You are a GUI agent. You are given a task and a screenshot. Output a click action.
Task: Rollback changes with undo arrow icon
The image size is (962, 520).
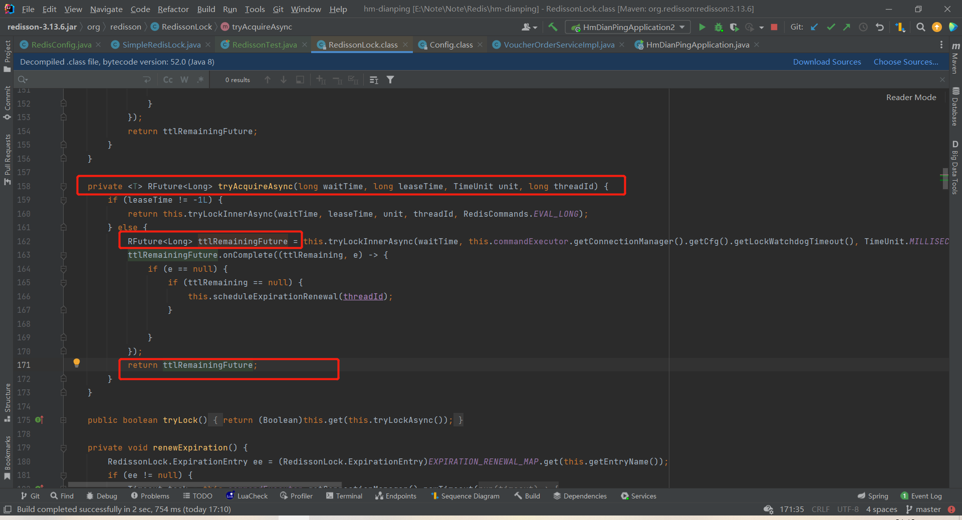coord(880,27)
